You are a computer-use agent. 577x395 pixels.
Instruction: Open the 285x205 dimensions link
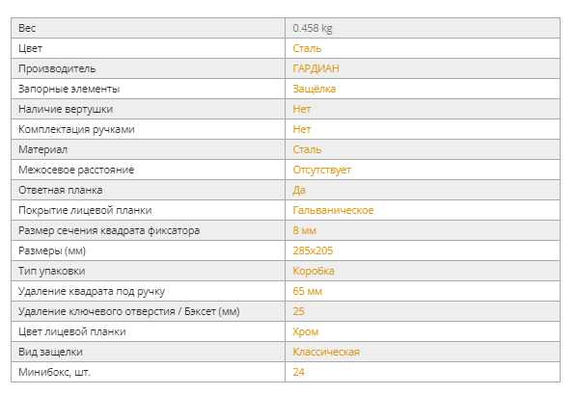[x=313, y=250]
